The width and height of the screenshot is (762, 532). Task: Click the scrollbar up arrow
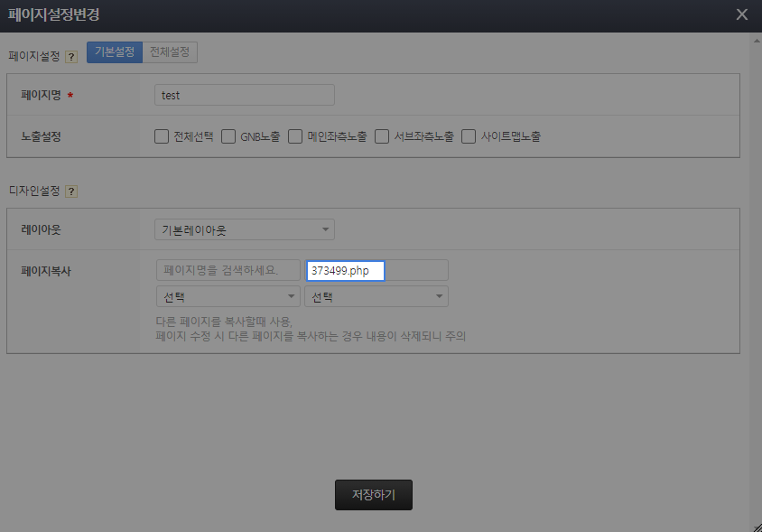pos(756,40)
